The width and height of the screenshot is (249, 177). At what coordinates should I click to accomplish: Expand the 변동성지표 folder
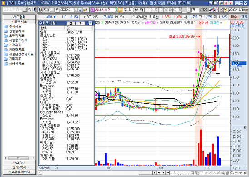[14, 31]
